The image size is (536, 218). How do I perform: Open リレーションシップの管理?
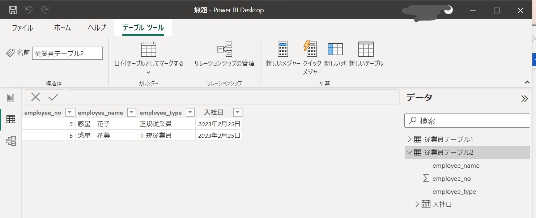(224, 54)
